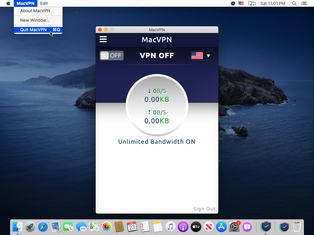This screenshot has height=235, width=314.
Task: Launch Safari from the dock
Action: pos(43,227)
